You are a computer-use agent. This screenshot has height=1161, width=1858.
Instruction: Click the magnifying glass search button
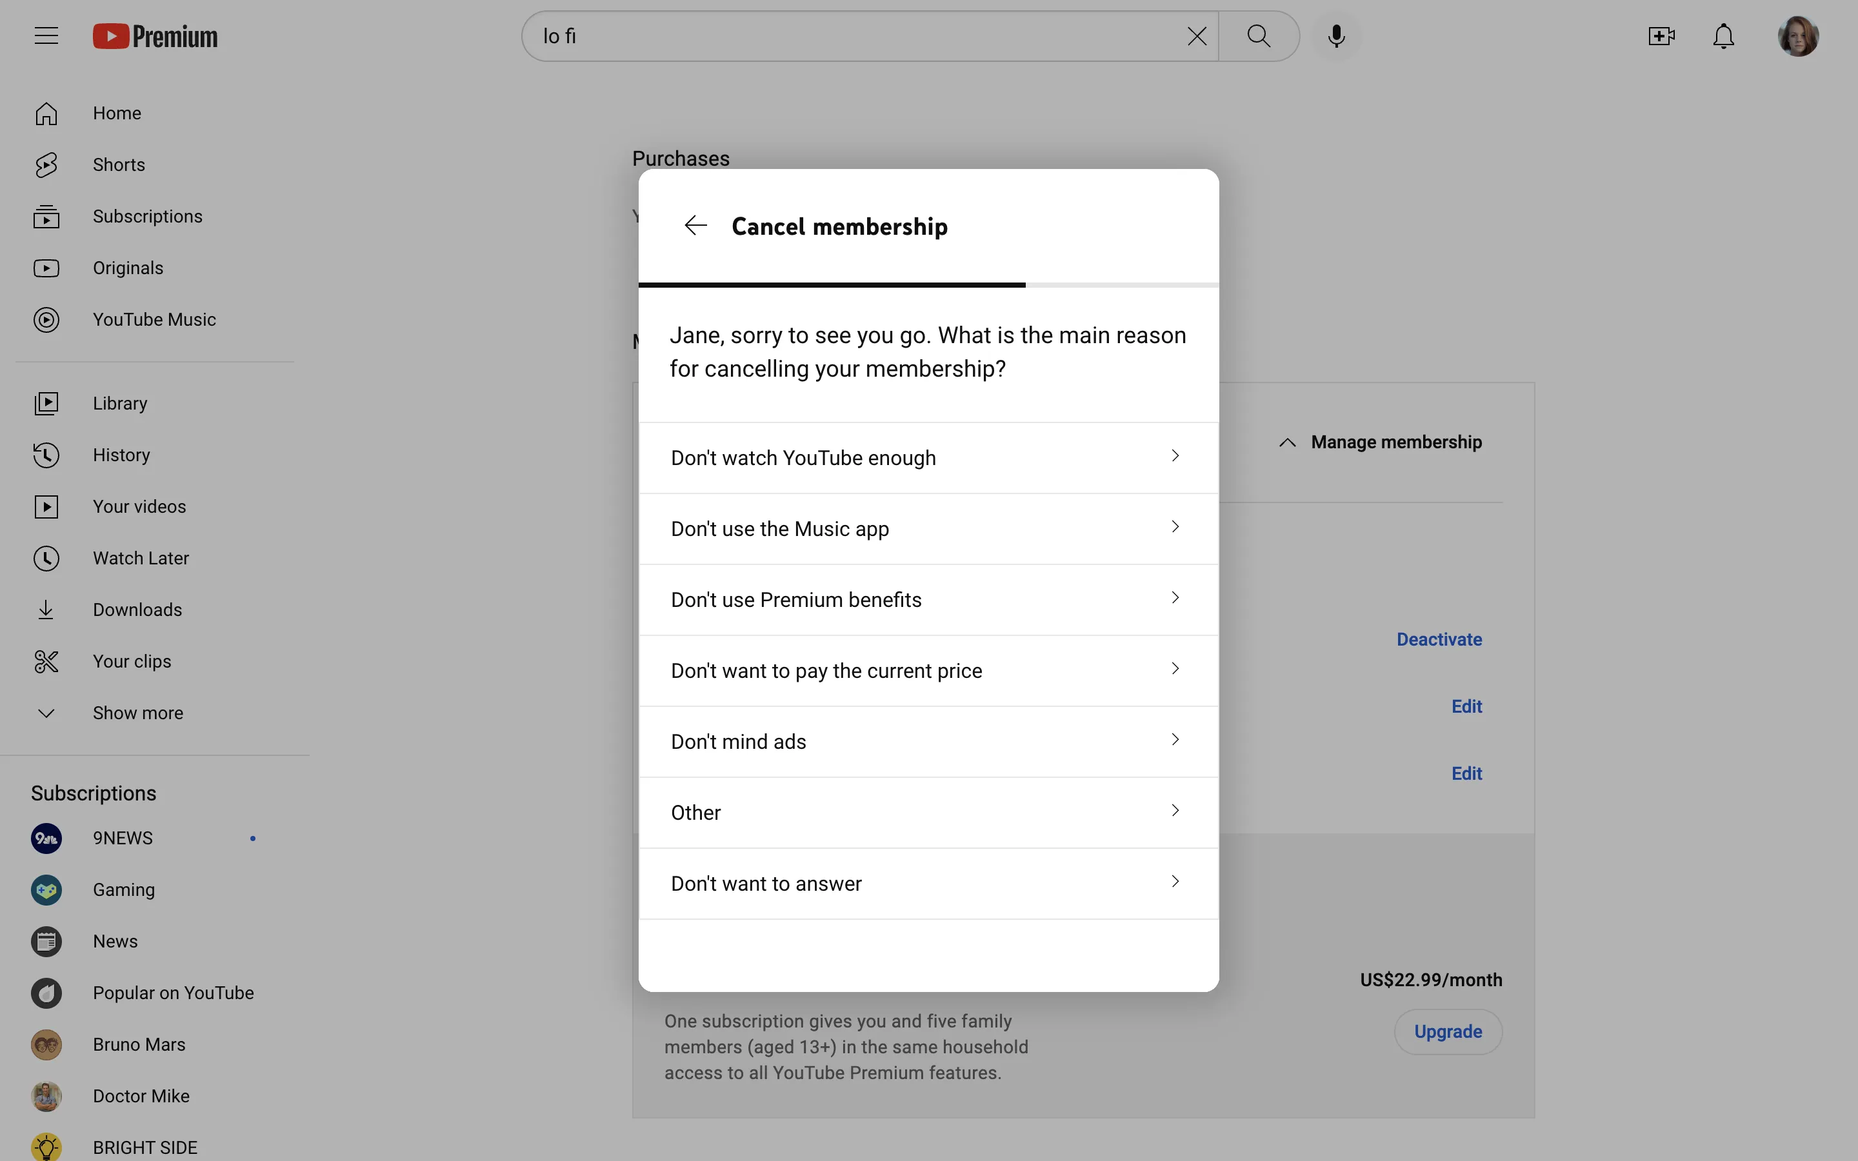1259,36
